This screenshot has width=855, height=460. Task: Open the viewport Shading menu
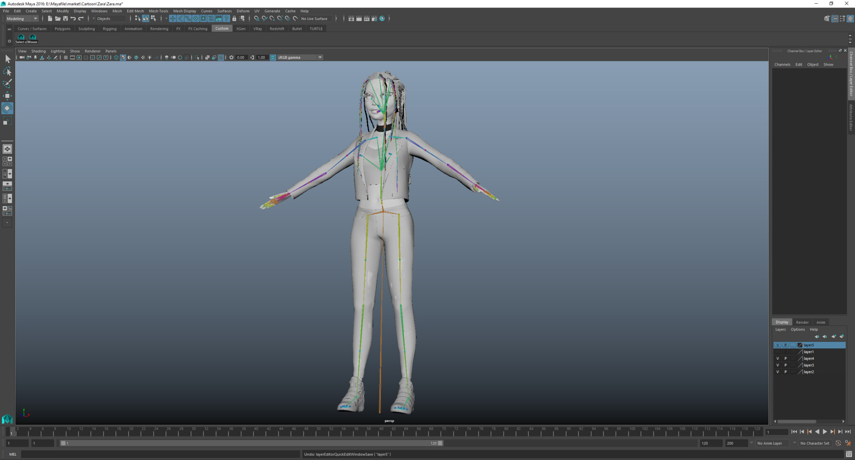[38, 51]
